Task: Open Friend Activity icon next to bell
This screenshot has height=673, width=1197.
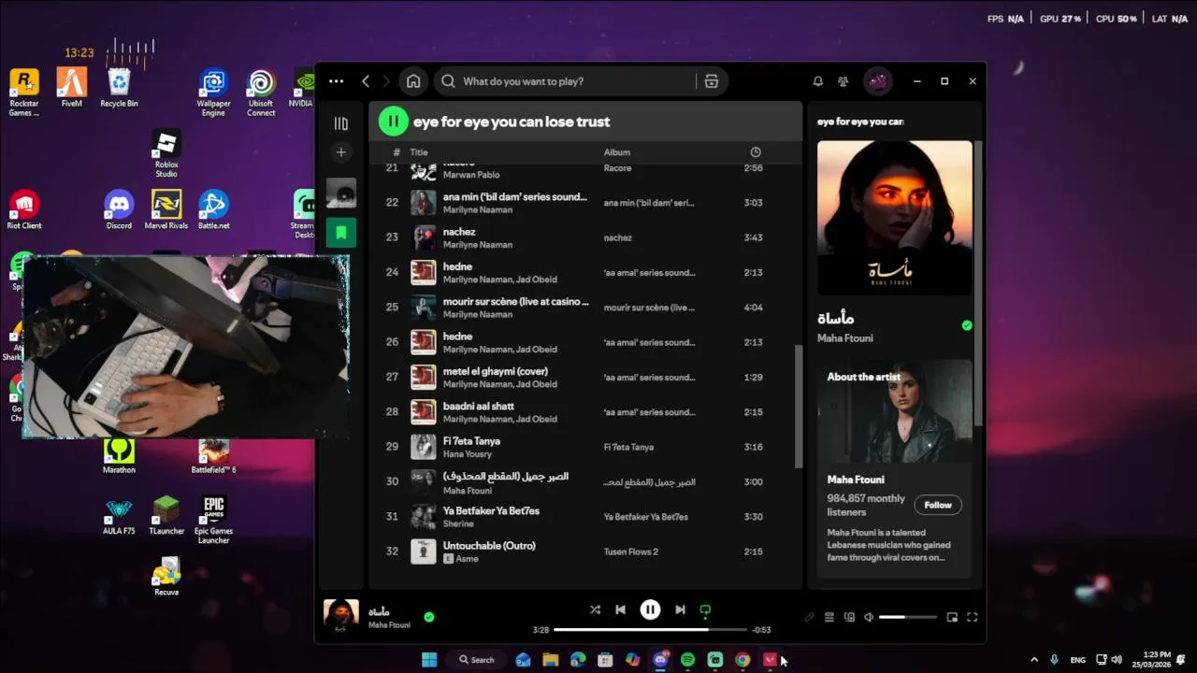Action: (844, 81)
